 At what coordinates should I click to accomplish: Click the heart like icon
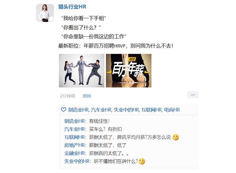(63, 110)
